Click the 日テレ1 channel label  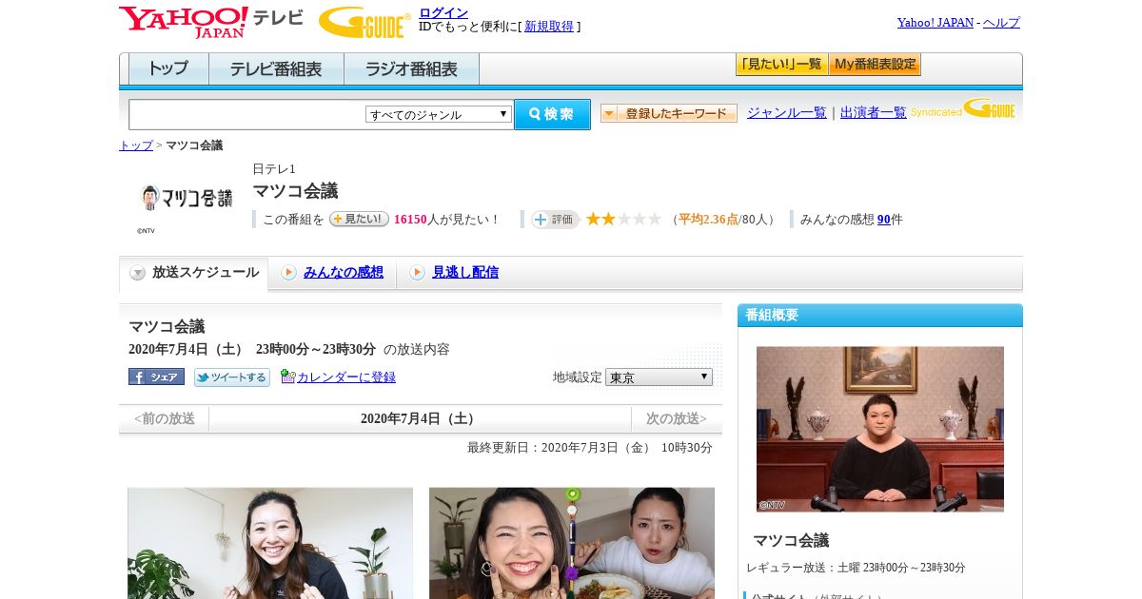(x=274, y=169)
